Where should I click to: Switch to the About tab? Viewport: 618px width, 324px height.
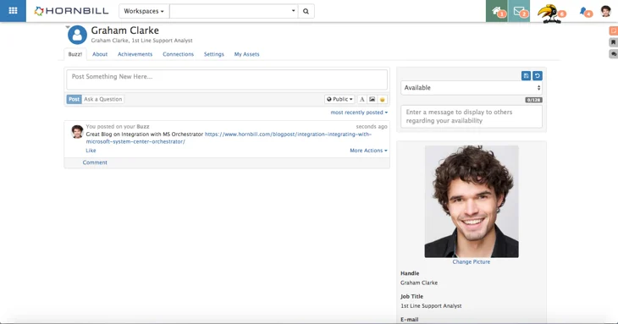point(100,54)
